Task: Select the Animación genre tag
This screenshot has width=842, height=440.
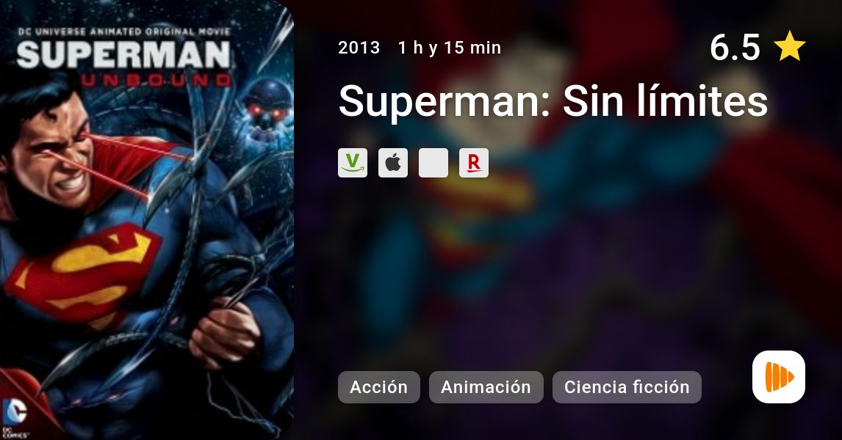Action: pos(486,387)
